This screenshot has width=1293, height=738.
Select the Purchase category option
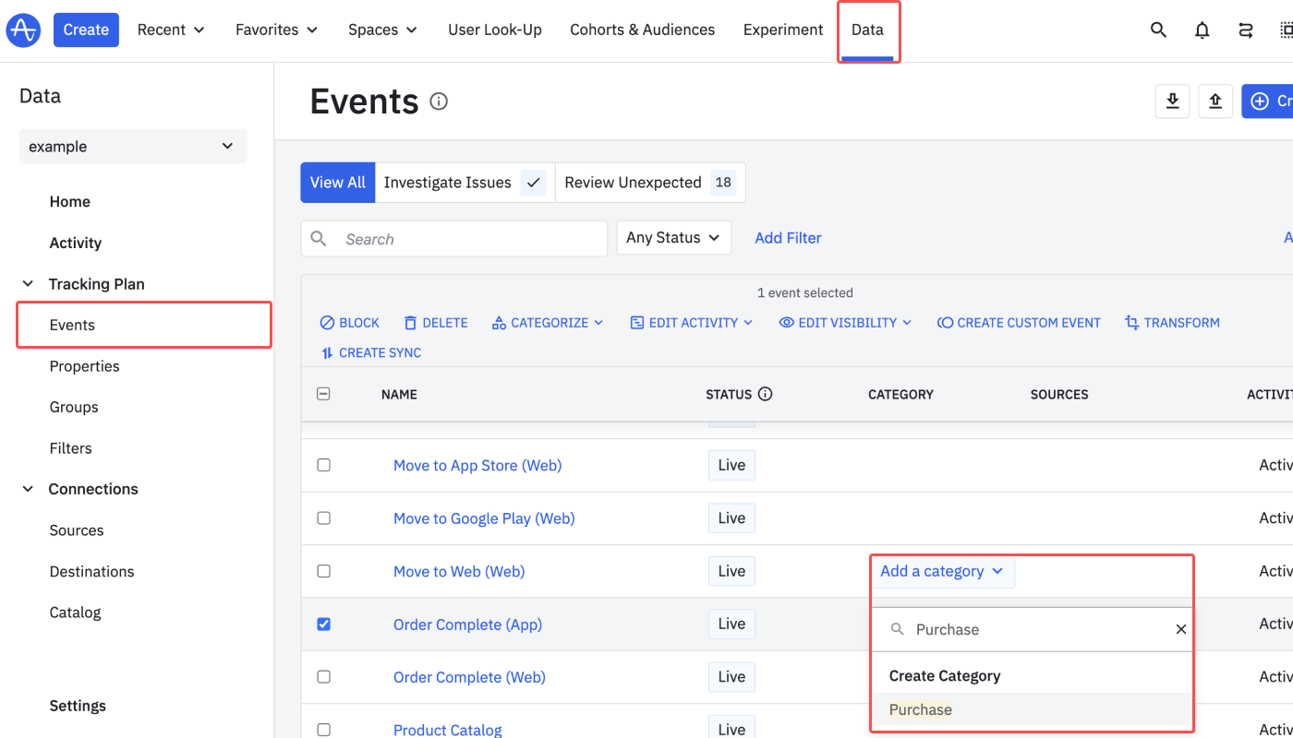(x=1032, y=709)
